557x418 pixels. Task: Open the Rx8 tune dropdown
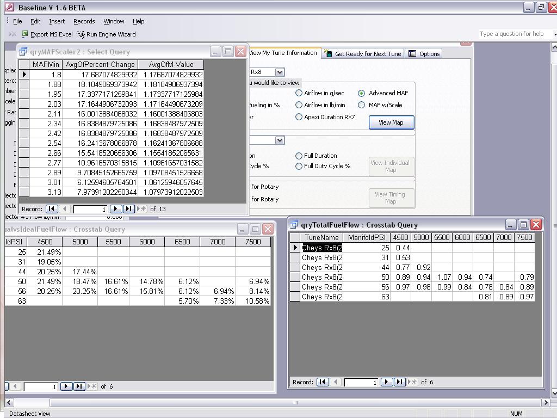[280, 72]
